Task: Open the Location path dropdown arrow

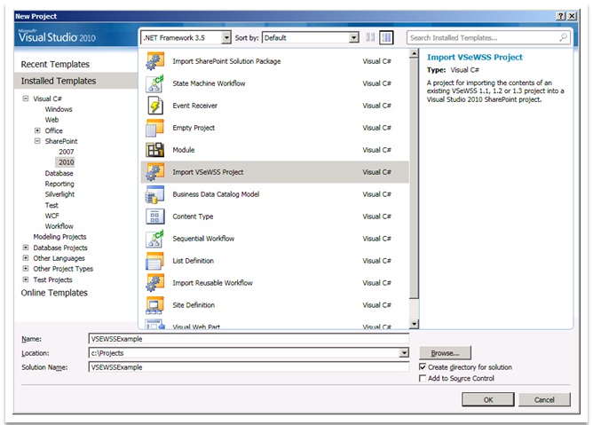Action: tap(404, 353)
